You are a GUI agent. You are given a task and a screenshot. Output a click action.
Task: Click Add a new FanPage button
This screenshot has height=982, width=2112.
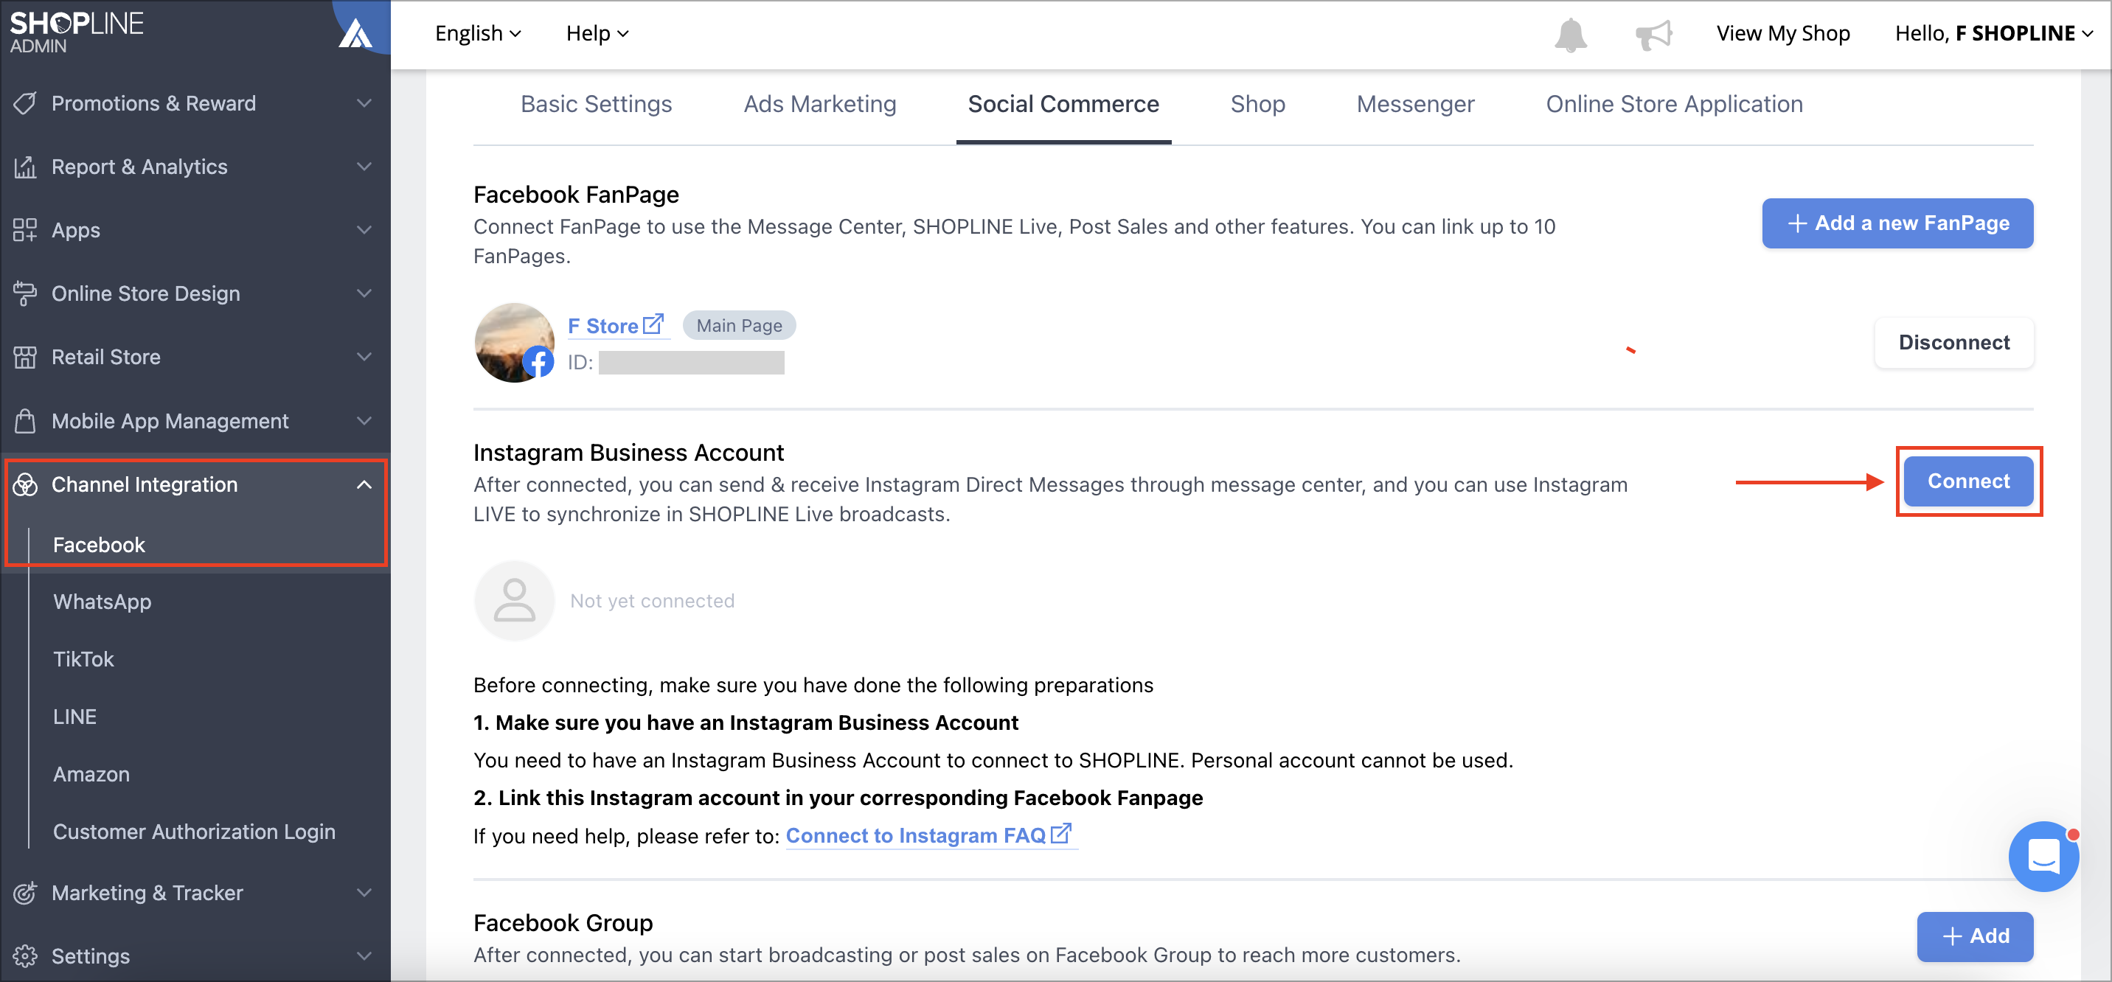point(1897,223)
